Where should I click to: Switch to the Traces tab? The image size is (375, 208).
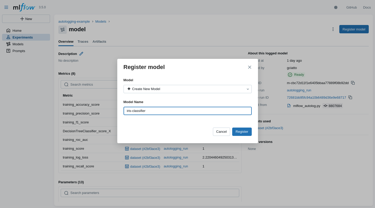coord(83,41)
